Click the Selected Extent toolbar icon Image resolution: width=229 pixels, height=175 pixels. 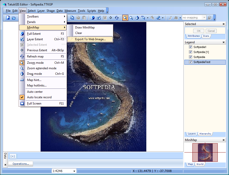[x=105, y=18]
